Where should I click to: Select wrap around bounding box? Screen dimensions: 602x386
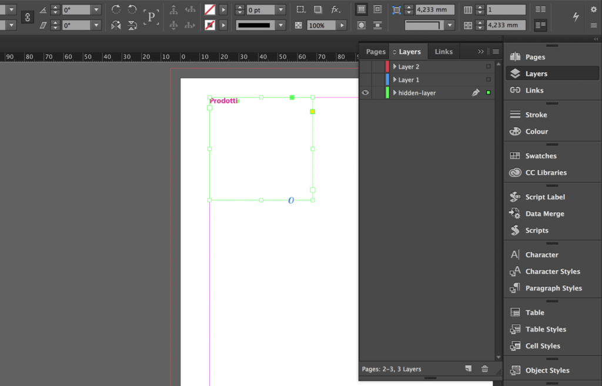tap(377, 9)
